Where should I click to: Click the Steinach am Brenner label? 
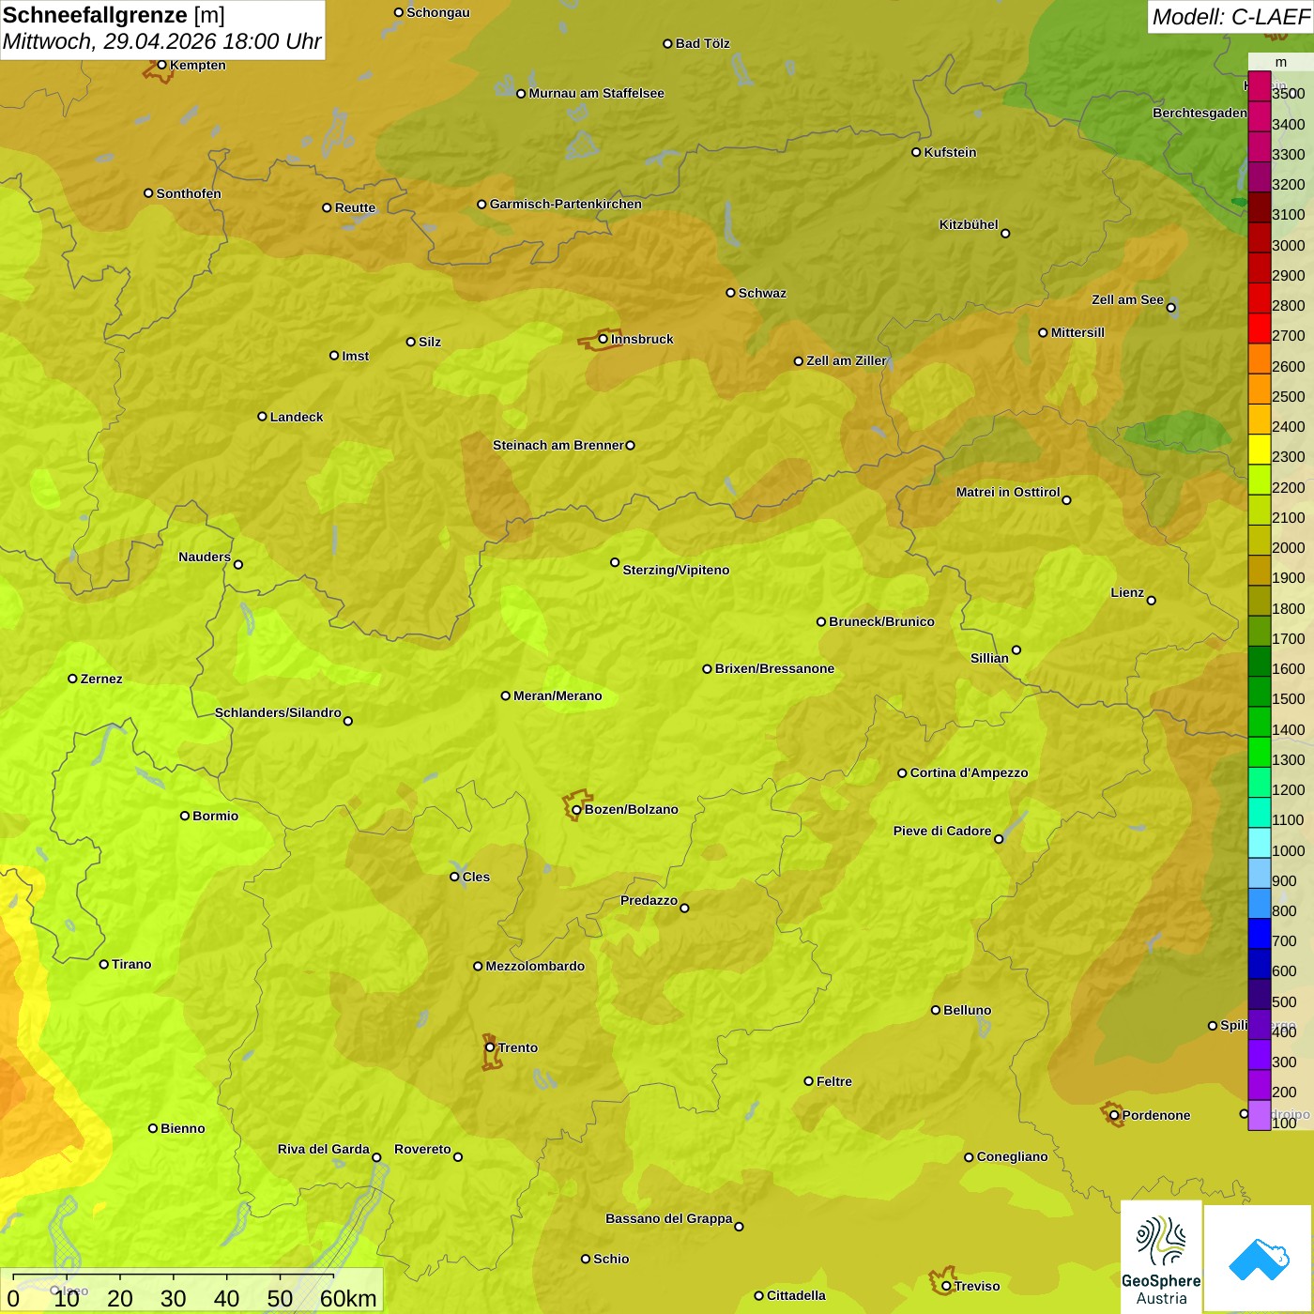(558, 445)
